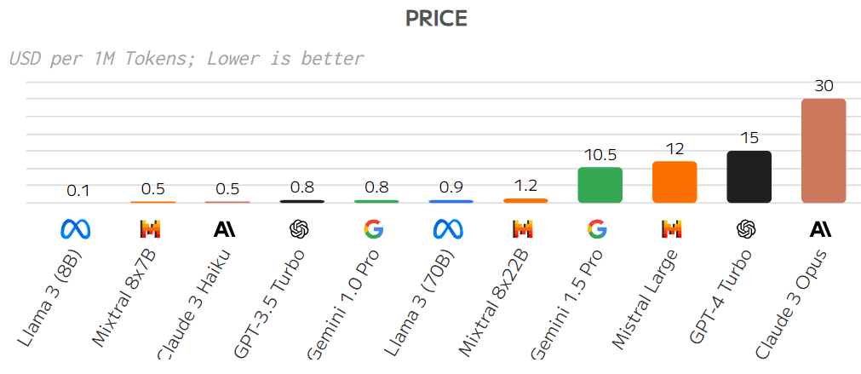Click the 10.5 value label
This screenshot has width=861, height=374.
600,154
